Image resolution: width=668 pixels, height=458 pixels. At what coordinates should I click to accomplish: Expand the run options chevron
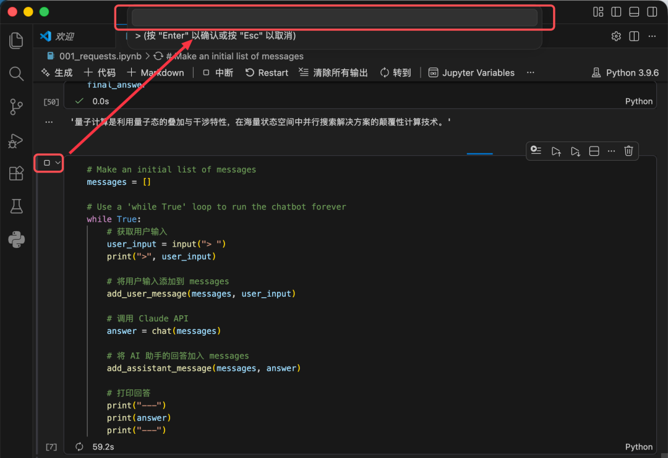coord(58,163)
